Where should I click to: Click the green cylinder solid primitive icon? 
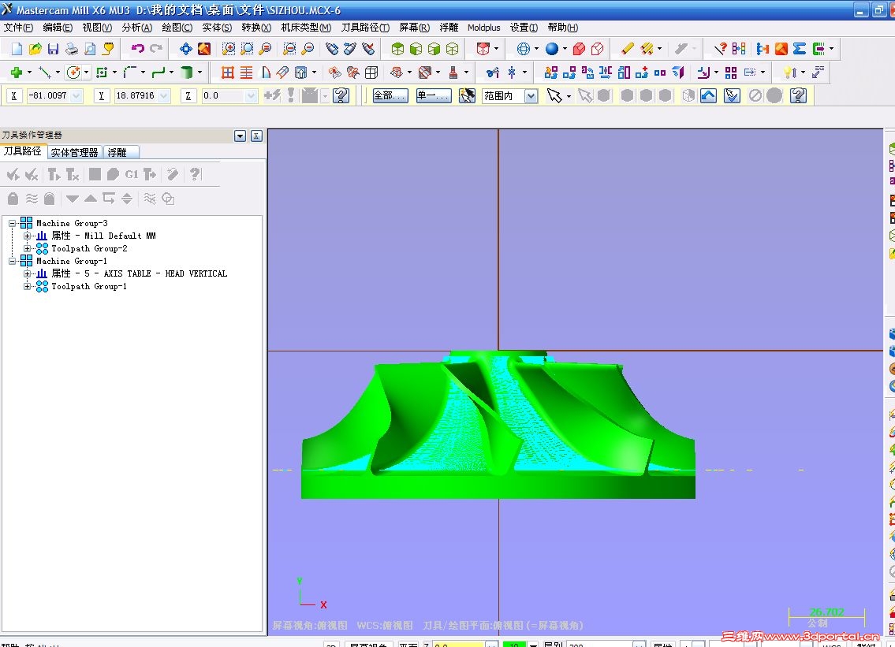186,73
